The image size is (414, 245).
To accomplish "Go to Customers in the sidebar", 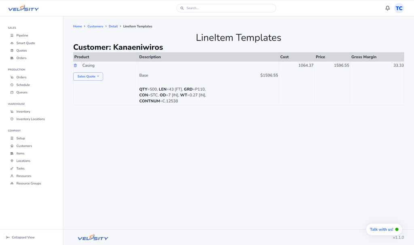I will (x=24, y=146).
